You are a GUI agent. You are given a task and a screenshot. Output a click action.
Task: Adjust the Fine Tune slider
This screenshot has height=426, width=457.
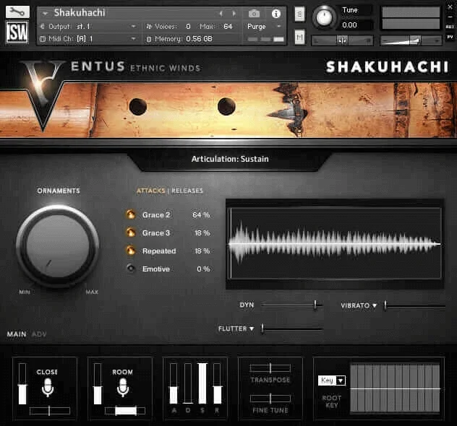click(x=270, y=399)
